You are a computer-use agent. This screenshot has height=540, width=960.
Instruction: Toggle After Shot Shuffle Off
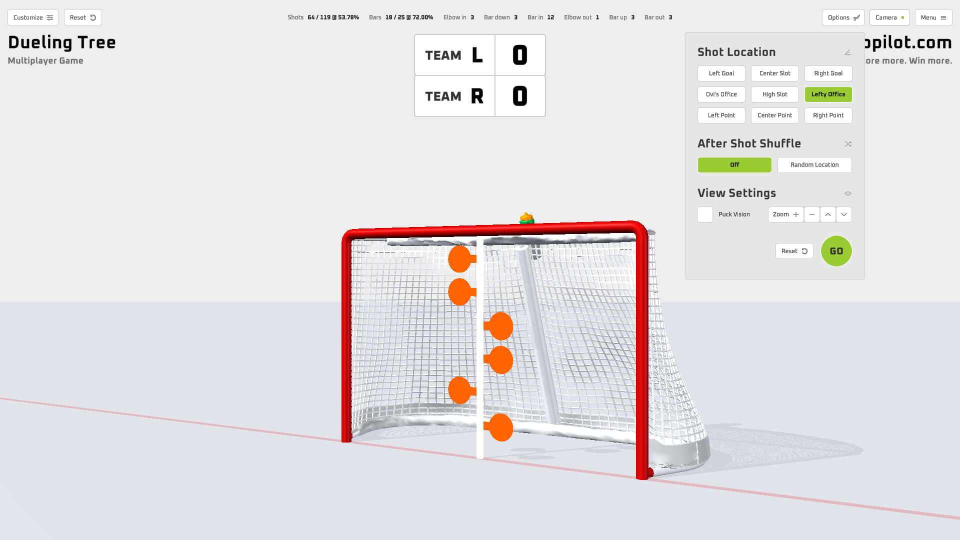pyautogui.click(x=734, y=164)
